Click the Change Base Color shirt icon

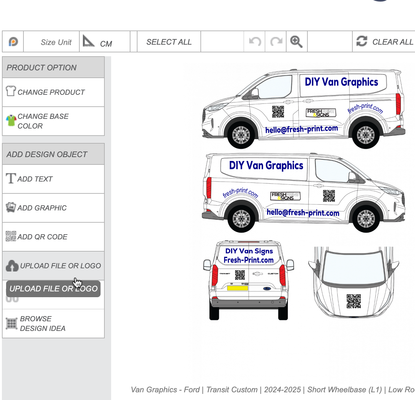[x=11, y=121]
